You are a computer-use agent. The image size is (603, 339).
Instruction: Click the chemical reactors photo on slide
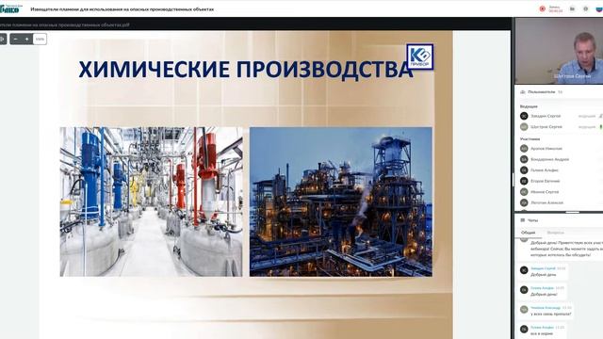click(x=151, y=202)
